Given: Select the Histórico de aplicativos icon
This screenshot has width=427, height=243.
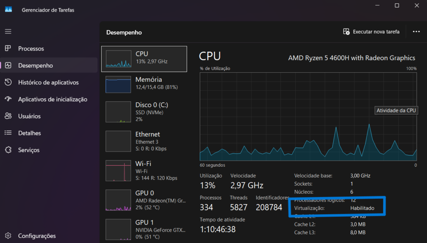Looking at the screenshot, I should point(8,83).
